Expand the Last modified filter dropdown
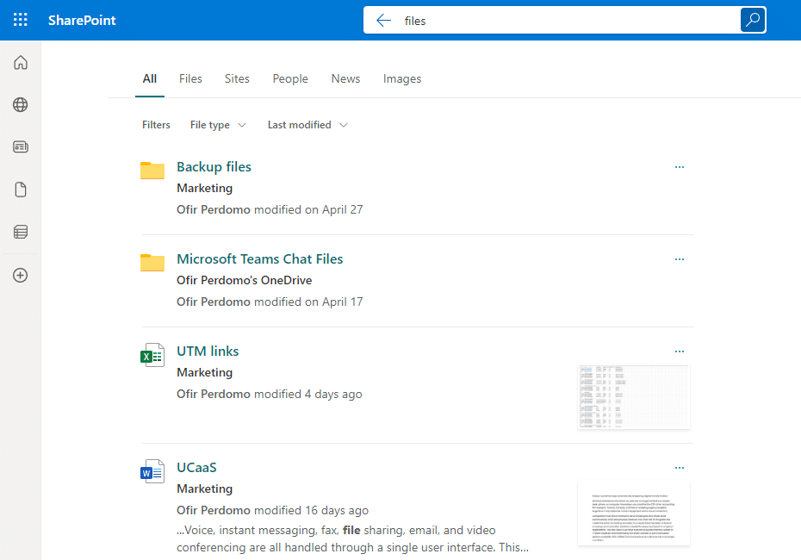801x560 pixels. (307, 125)
